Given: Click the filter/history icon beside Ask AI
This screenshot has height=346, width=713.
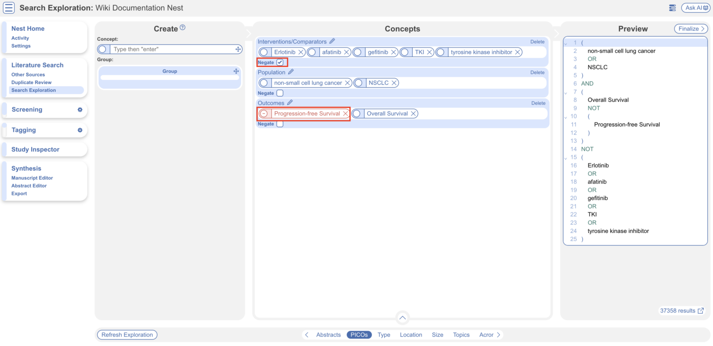Looking at the screenshot, I should coord(672,7).
